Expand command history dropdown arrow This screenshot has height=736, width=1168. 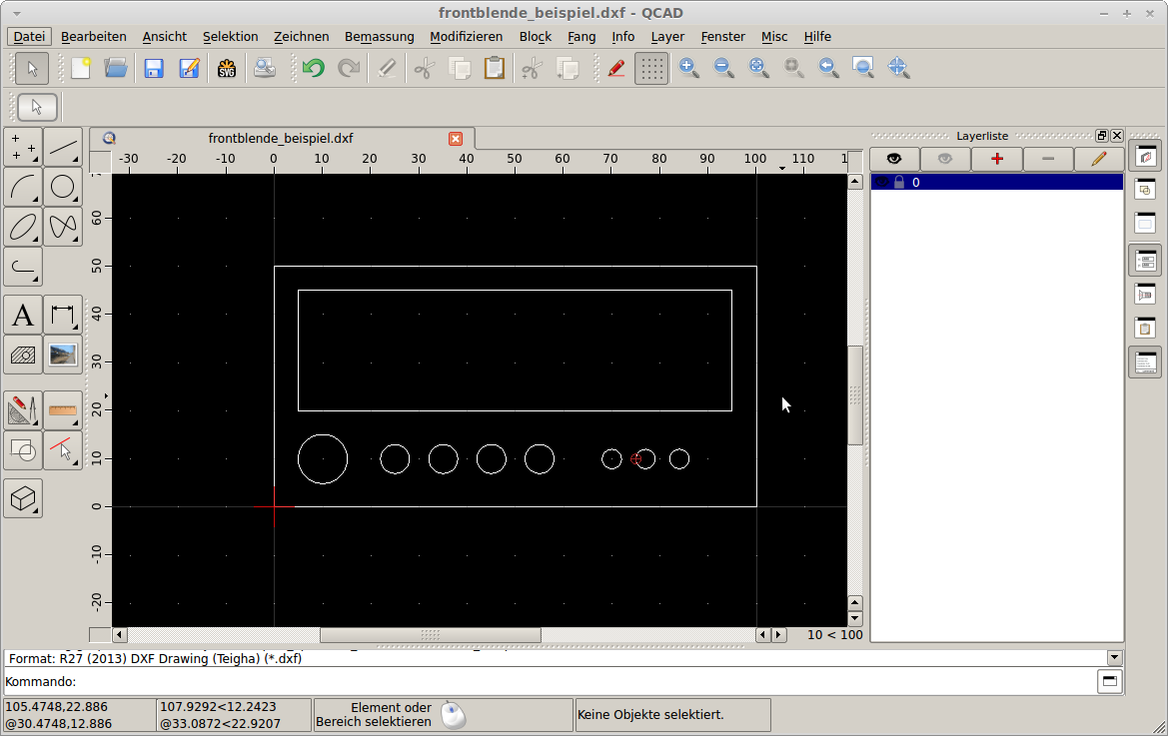click(1114, 658)
